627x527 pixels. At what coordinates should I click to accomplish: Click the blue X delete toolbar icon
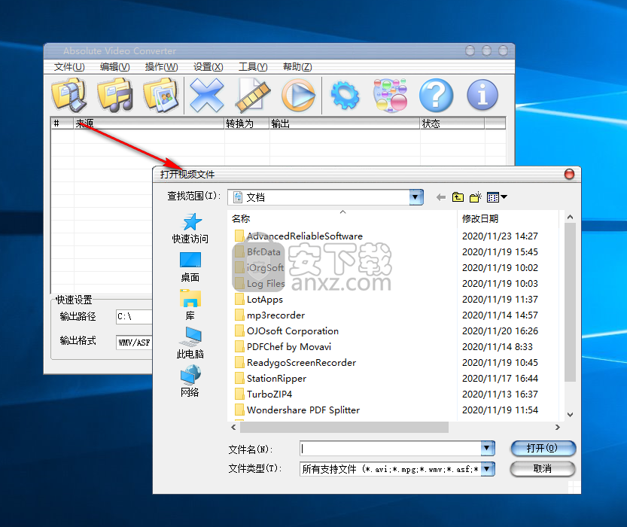[207, 95]
